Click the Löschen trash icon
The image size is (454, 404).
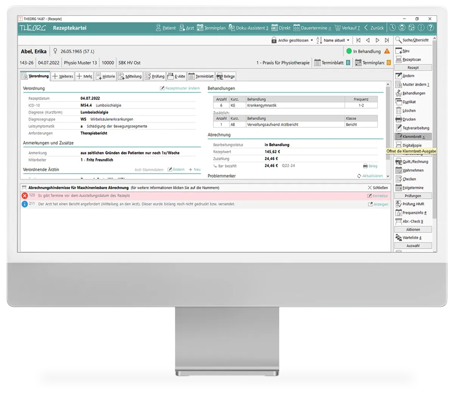coord(398,111)
